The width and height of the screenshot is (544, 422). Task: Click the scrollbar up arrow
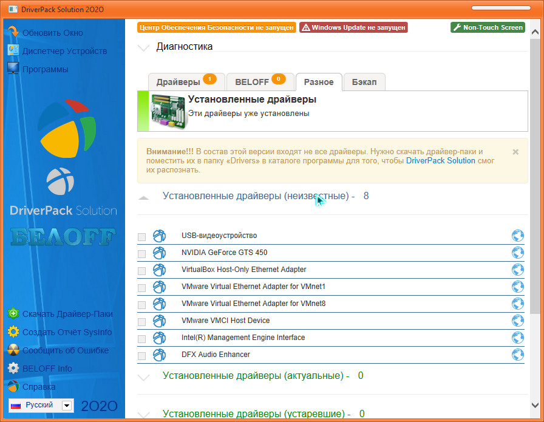(535, 32)
